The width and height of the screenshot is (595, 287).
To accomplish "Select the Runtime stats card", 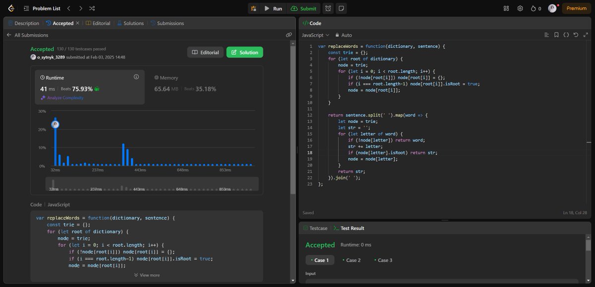I will tap(90, 87).
